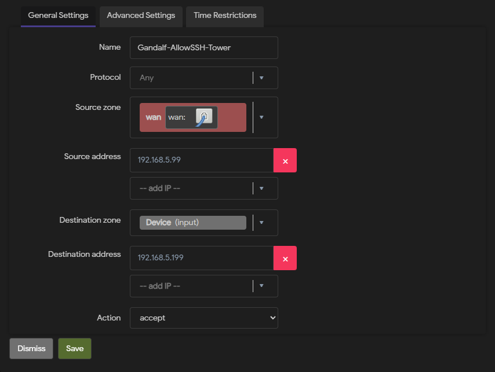495x372 pixels.
Task: Open the Action accept select box
Action: point(204,318)
